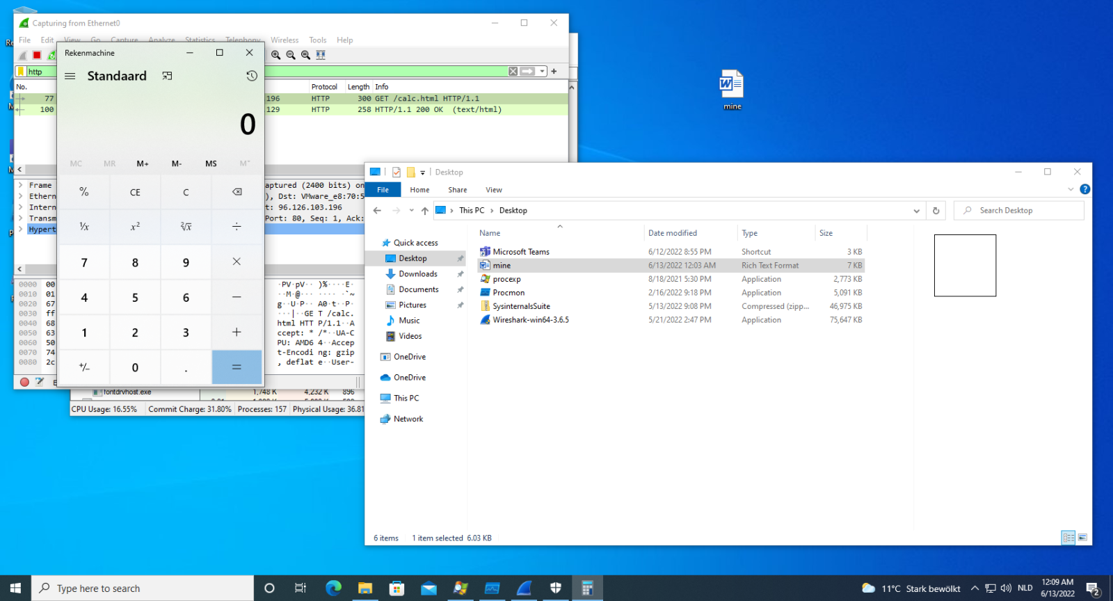Open Microsoft Edge from the taskbar
The image size is (1113, 601).
point(333,588)
